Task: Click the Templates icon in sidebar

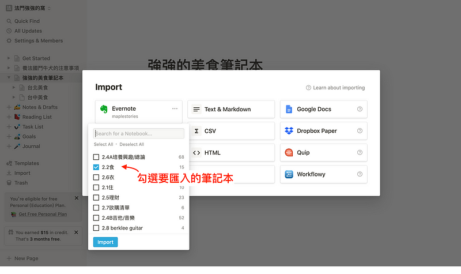Action: click(x=9, y=163)
